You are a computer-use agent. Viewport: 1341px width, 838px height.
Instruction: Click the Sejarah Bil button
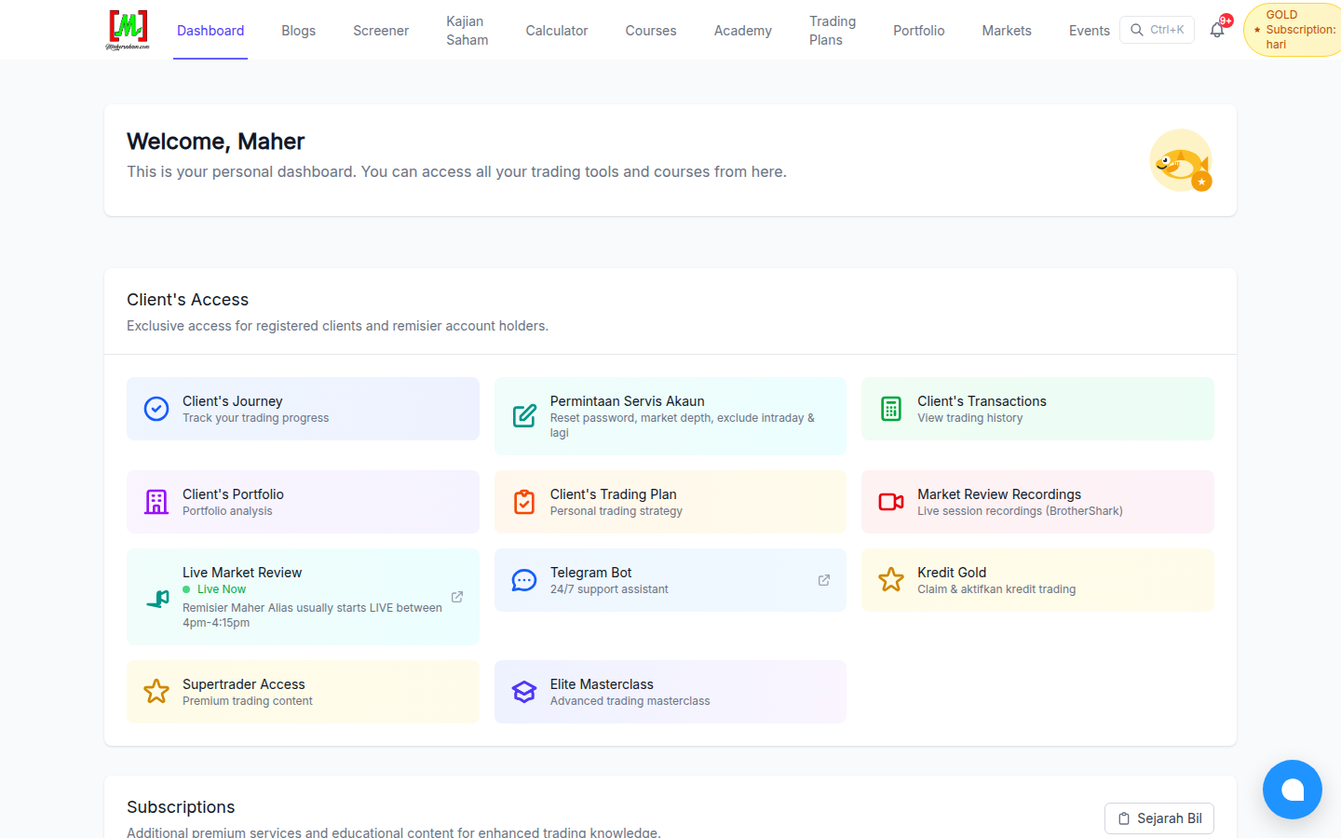point(1159,818)
